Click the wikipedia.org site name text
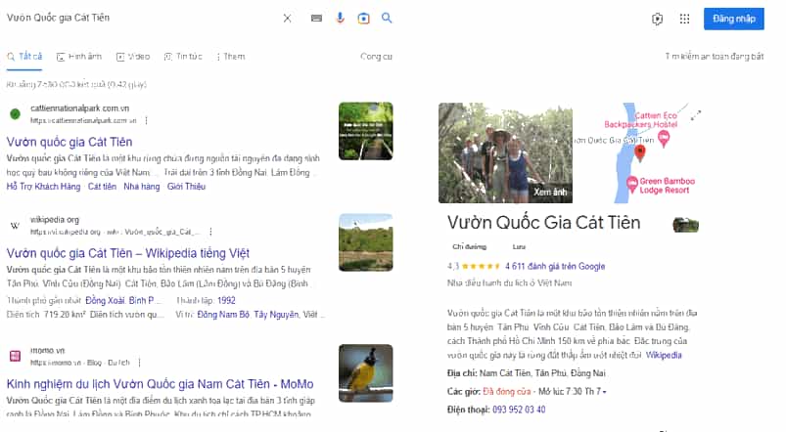This screenshot has height=432, width=786. tap(55, 220)
